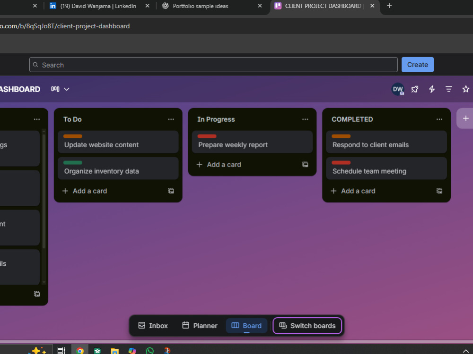
Task: Click the Switch boards button
Action: coord(307,326)
